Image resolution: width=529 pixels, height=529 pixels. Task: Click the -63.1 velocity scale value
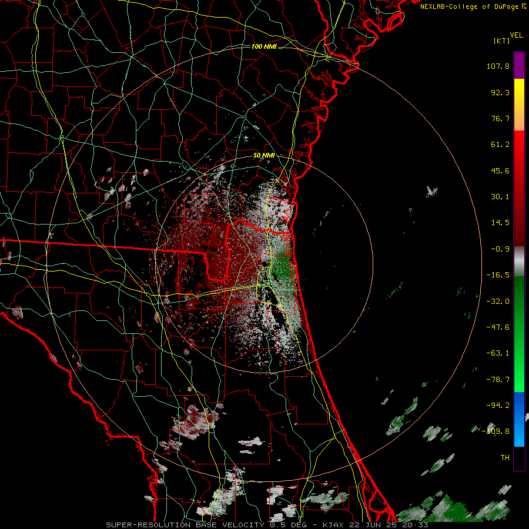498,353
